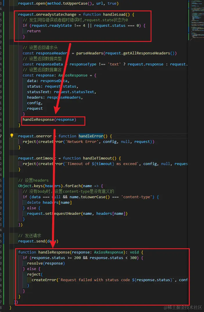Click headers: responseHeaders property
This screenshot has height=312, width=204.
coord(55,97)
